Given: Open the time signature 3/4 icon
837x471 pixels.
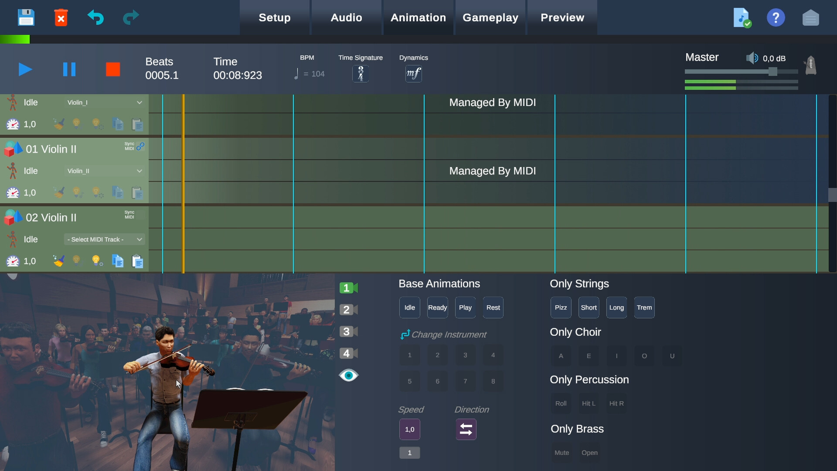Looking at the screenshot, I should [361, 74].
